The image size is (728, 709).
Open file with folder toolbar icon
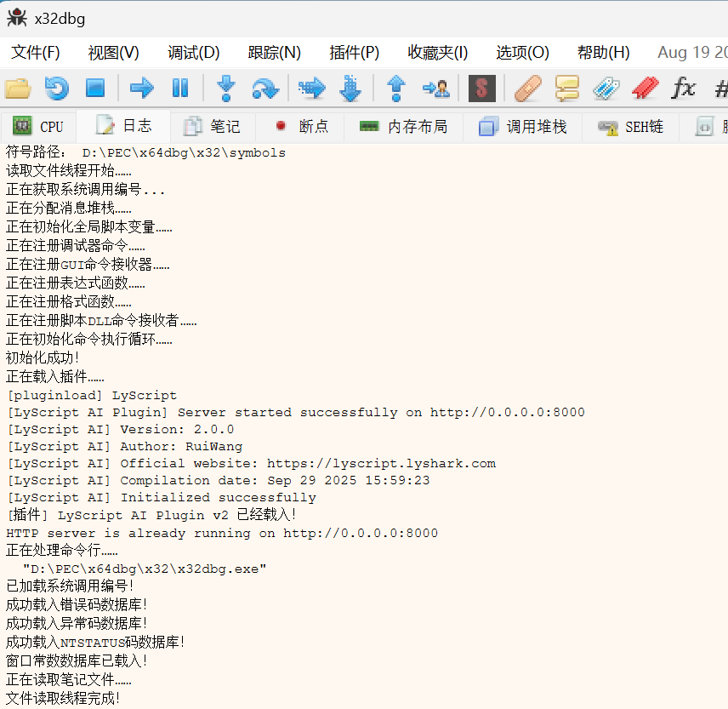pos(18,88)
